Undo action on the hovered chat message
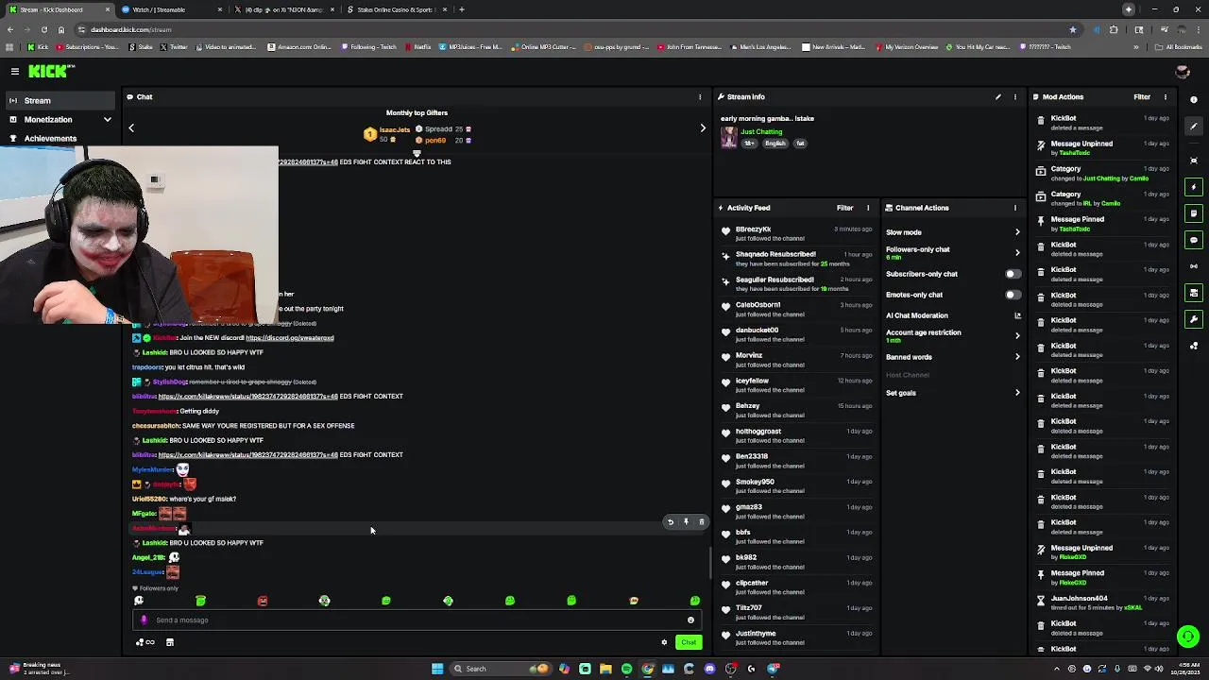 671,521
